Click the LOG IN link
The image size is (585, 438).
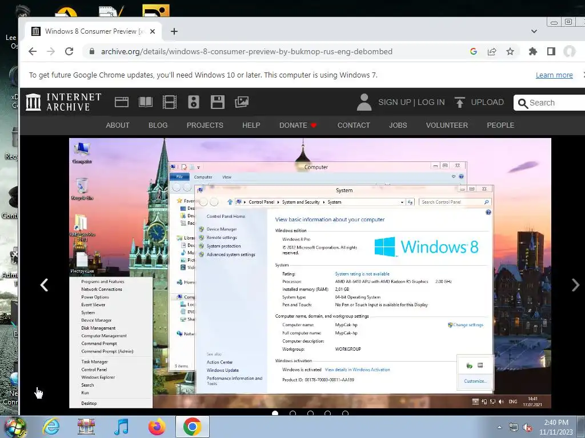click(431, 102)
